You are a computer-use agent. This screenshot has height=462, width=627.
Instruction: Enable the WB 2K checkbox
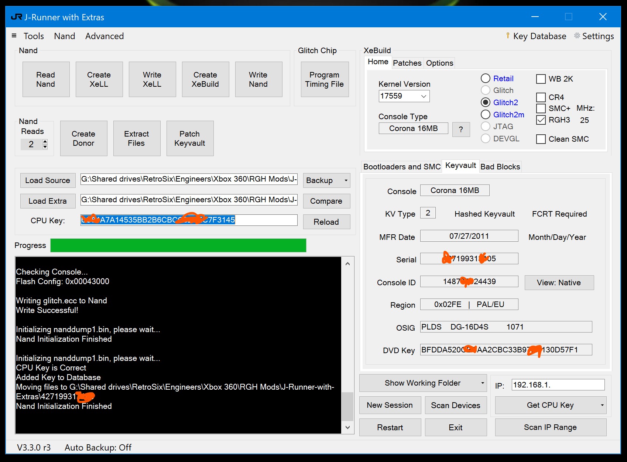[541, 79]
